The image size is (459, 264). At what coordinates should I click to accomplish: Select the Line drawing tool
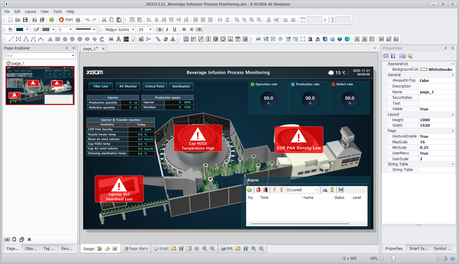pyautogui.click(x=11, y=39)
